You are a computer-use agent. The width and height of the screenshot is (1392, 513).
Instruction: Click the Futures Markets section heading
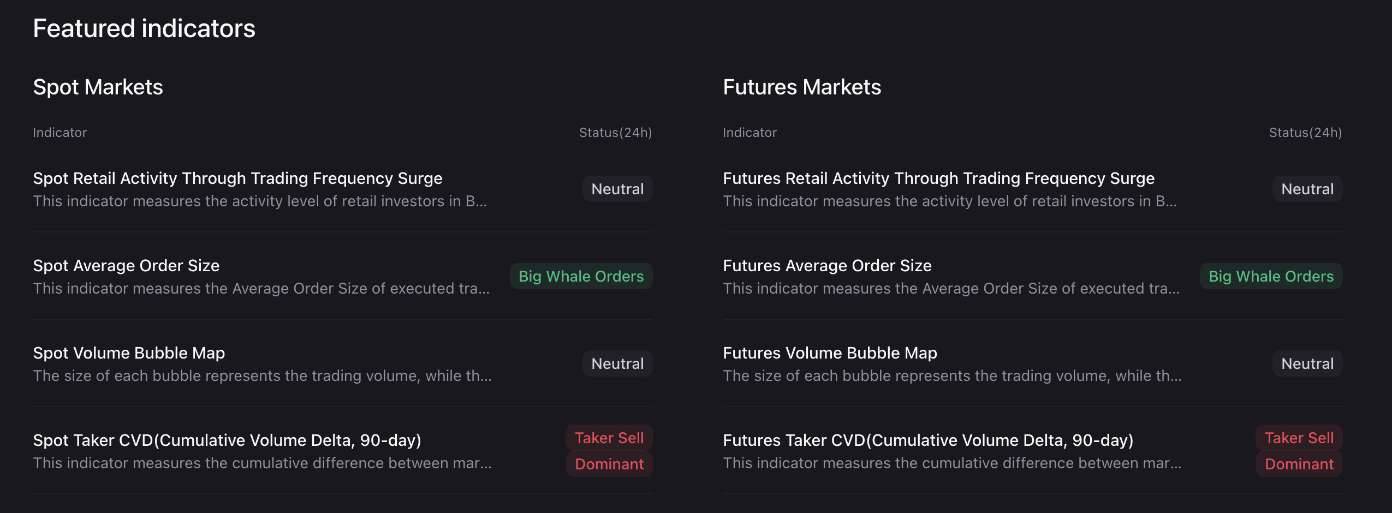pos(802,86)
